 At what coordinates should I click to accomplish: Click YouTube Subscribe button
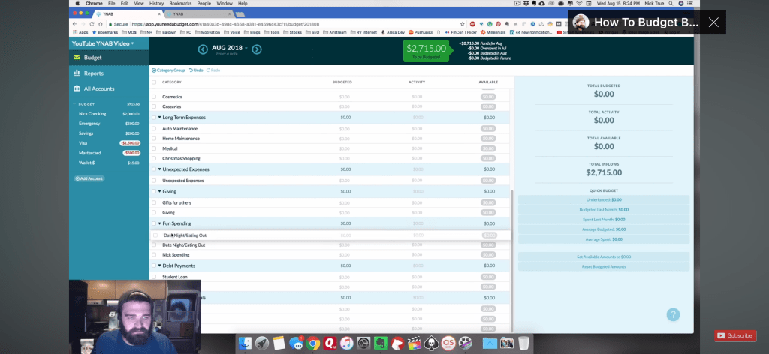click(x=735, y=335)
